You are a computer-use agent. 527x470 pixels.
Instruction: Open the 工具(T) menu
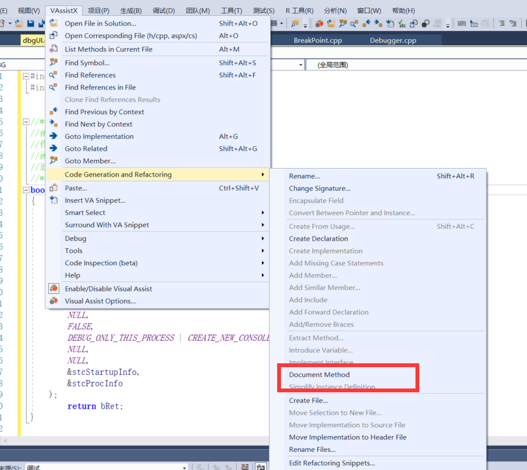231,11
